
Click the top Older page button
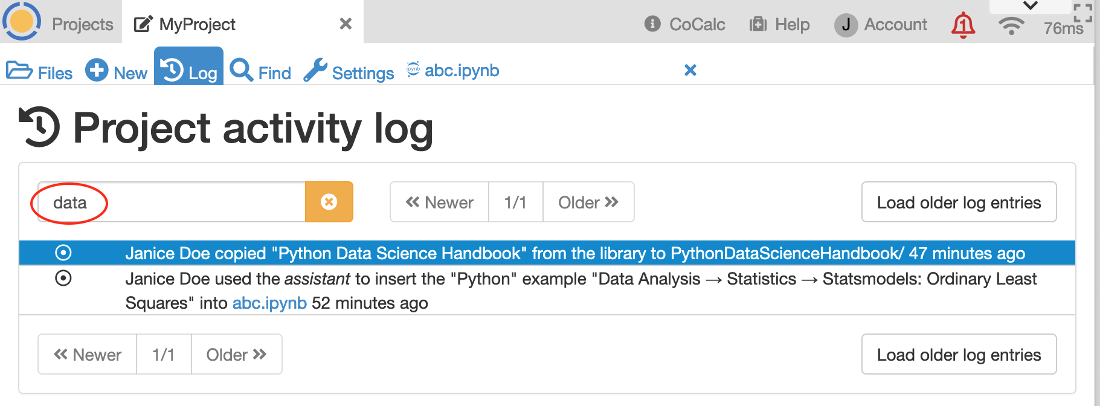pos(588,202)
